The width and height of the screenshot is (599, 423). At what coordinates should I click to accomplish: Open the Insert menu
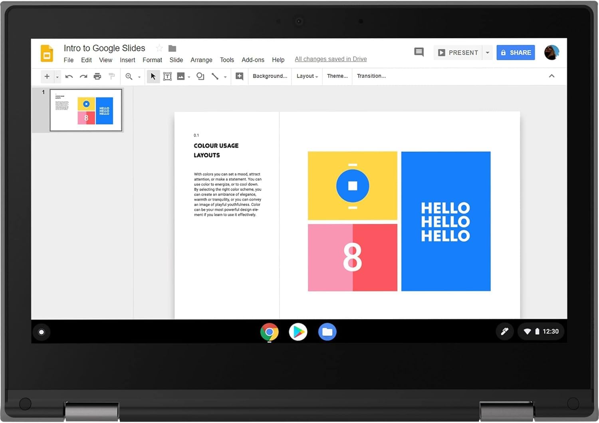pos(127,60)
